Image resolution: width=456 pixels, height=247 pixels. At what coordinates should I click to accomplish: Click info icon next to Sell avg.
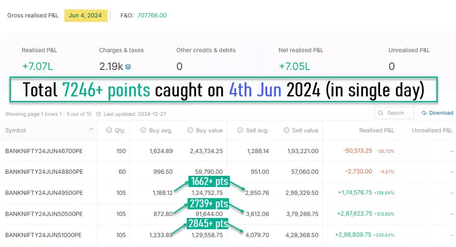click(240, 130)
